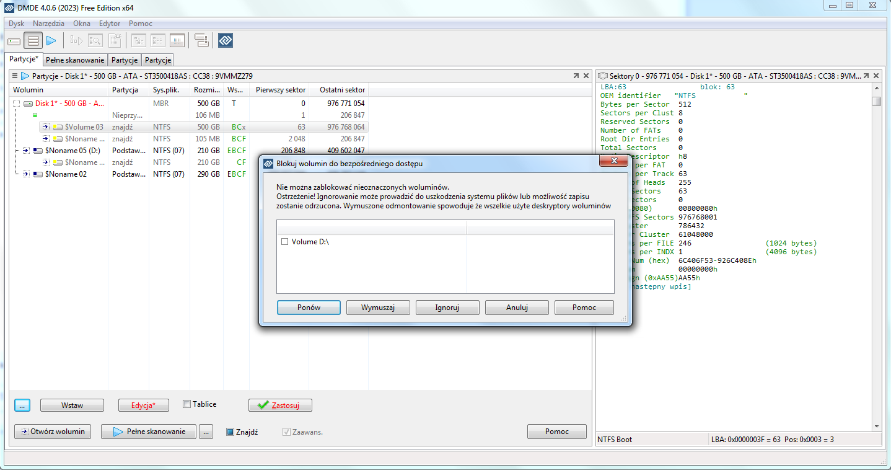Click the Wstaw button

pyautogui.click(x=72, y=405)
